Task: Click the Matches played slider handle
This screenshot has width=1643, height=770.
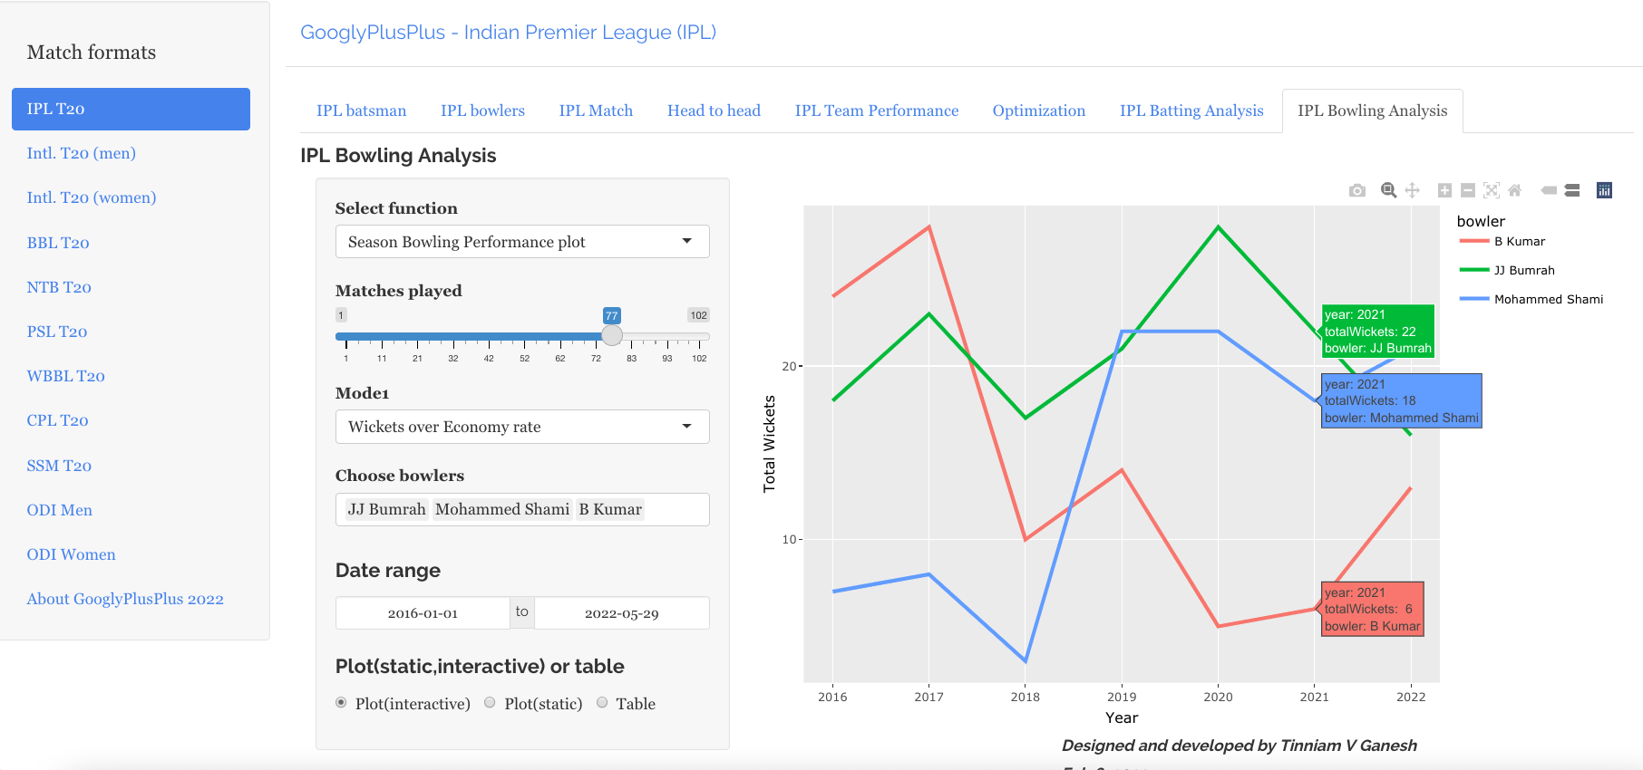Action: 612,336
